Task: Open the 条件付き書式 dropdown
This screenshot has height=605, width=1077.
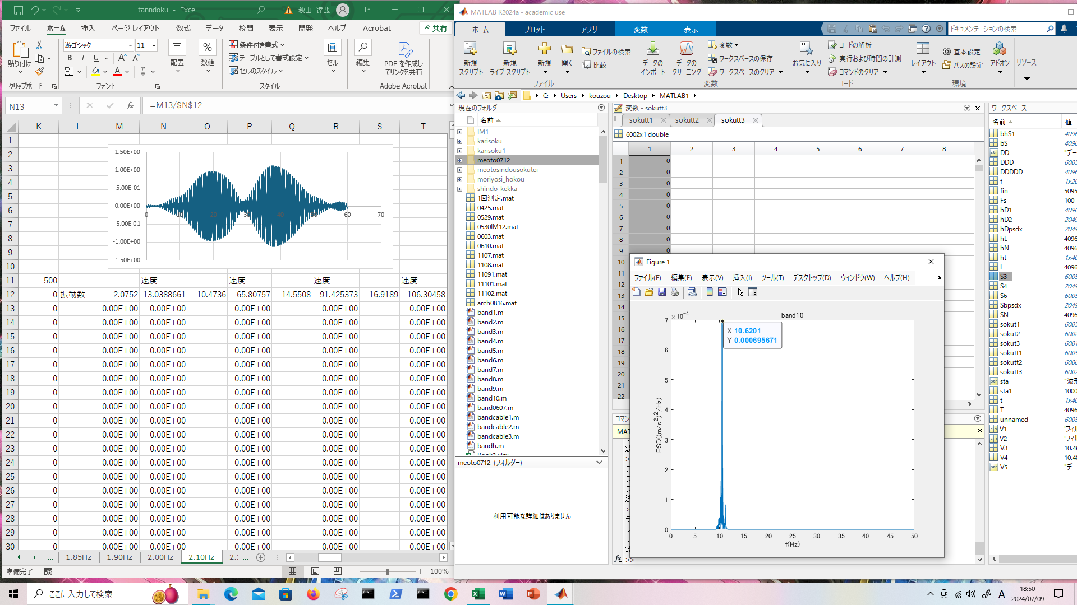Action: pos(257,45)
